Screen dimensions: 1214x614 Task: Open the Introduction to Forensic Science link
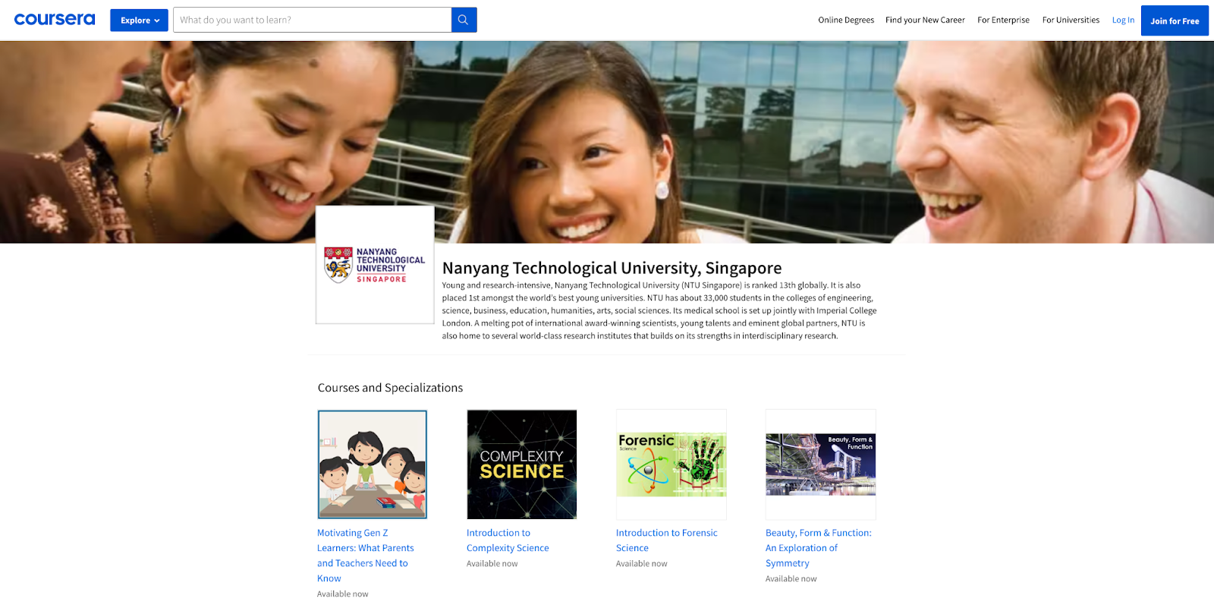[666, 540]
